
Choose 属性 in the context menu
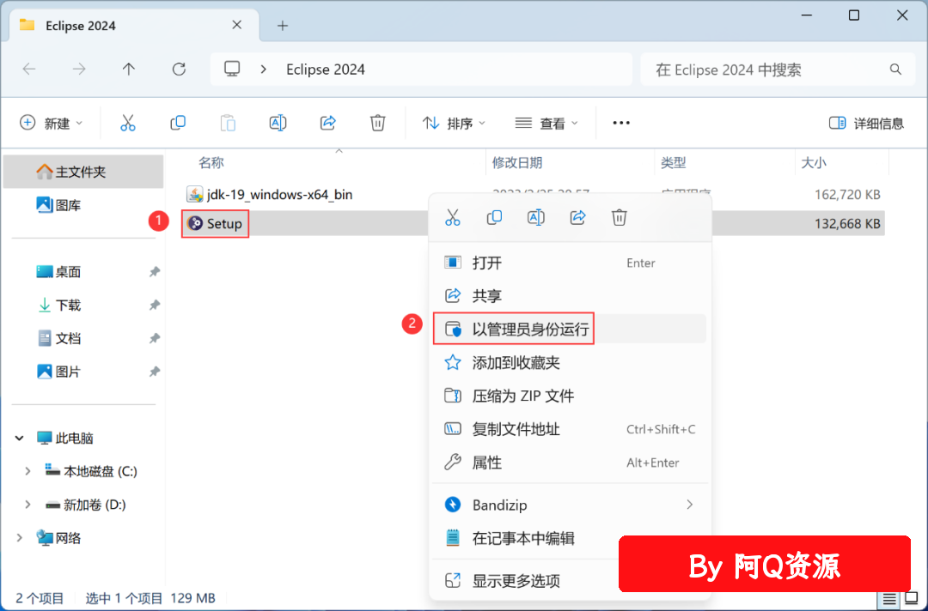pos(570,462)
